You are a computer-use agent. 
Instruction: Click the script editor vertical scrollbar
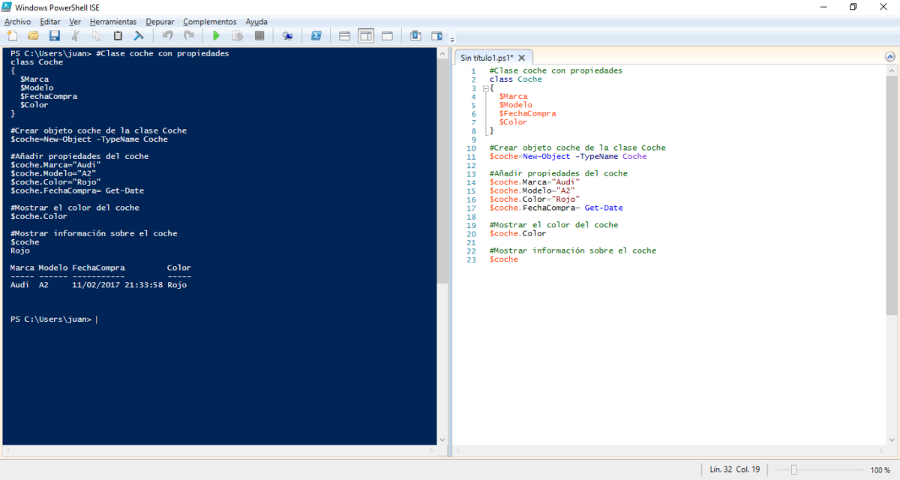point(891,255)
